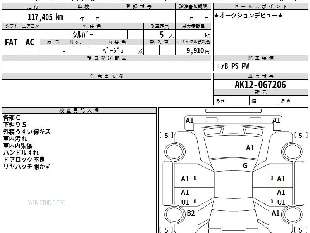This screenshot has height=233, width=310.
Task: Click the 検査員記入欄 header bar
Action: pyautogui.click(x=79, y=111)
